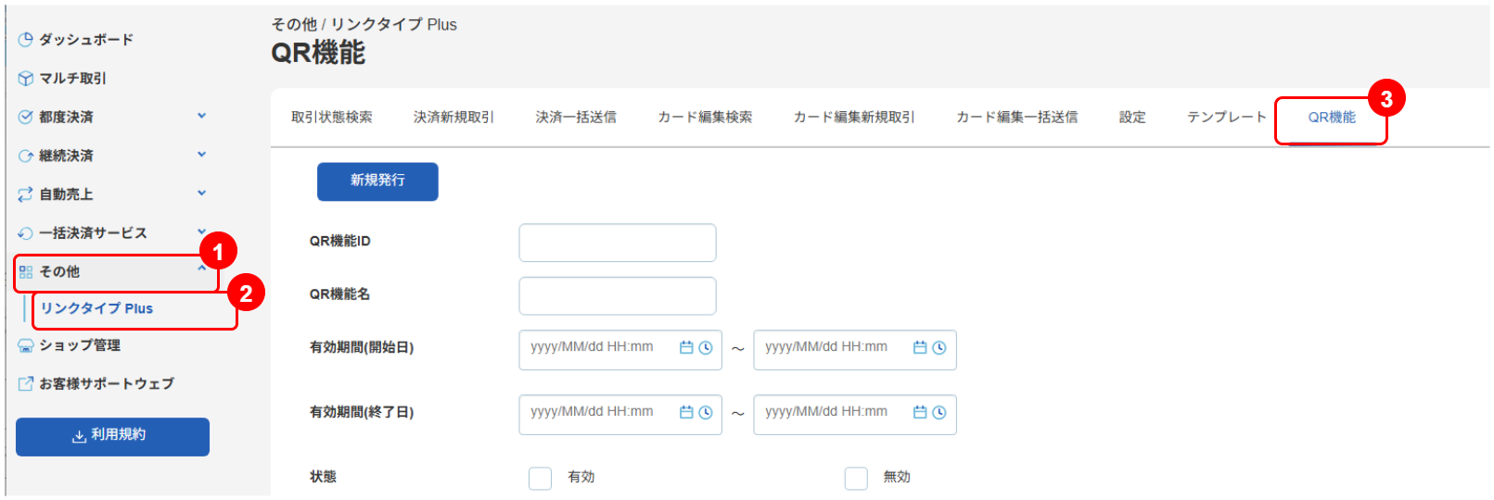Click the その他 / リンクタイプ Plus breadcrumb

(364, 24)
